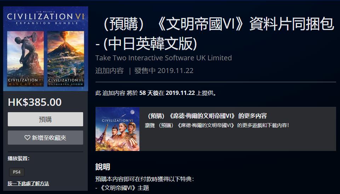Click the HK$385.00 price

click(x=35, y=102)
